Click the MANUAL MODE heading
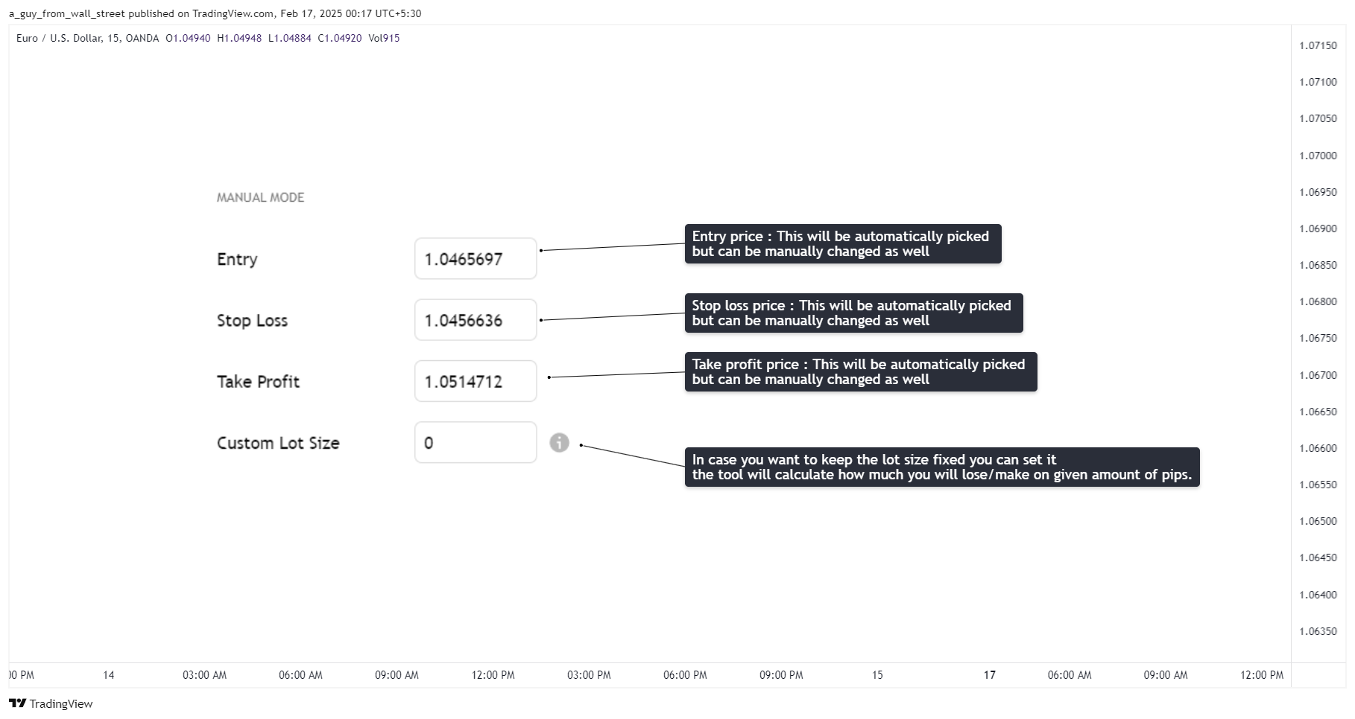Viewport: 1355px width, 719px height. click(260, 197)
